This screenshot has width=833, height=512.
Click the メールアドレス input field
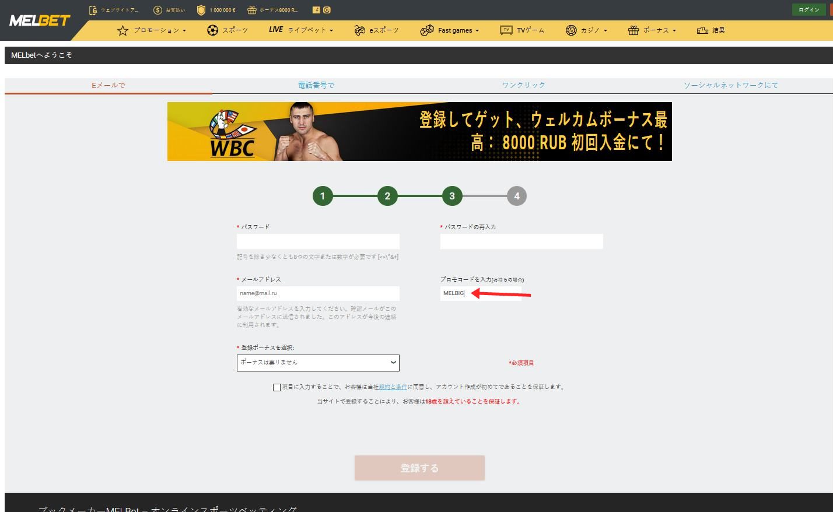coord(318,293)
